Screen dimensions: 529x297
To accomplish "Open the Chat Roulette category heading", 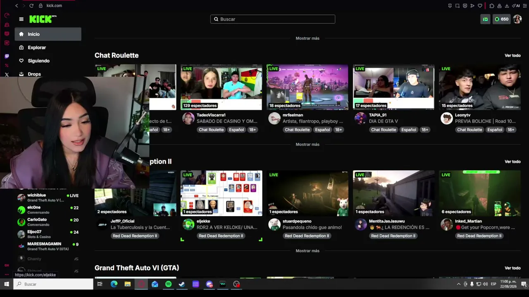I will click(117, 55).
